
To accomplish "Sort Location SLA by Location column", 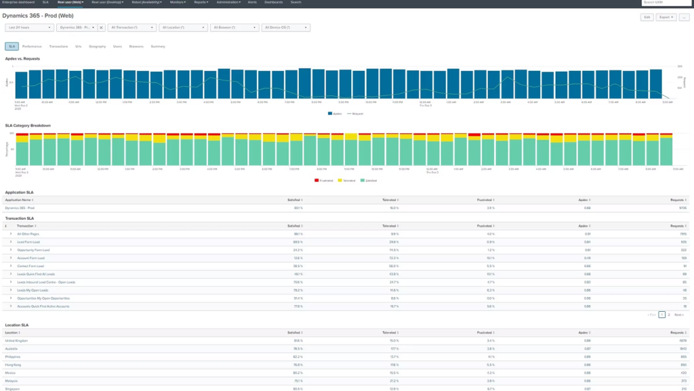I will pyautogui.click(x=12, y=333).
